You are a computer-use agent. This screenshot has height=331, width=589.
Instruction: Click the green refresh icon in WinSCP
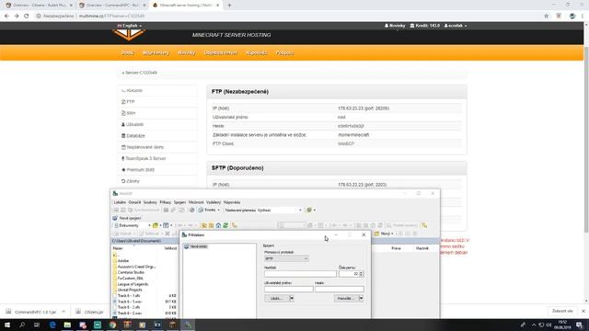click(225, 225)
